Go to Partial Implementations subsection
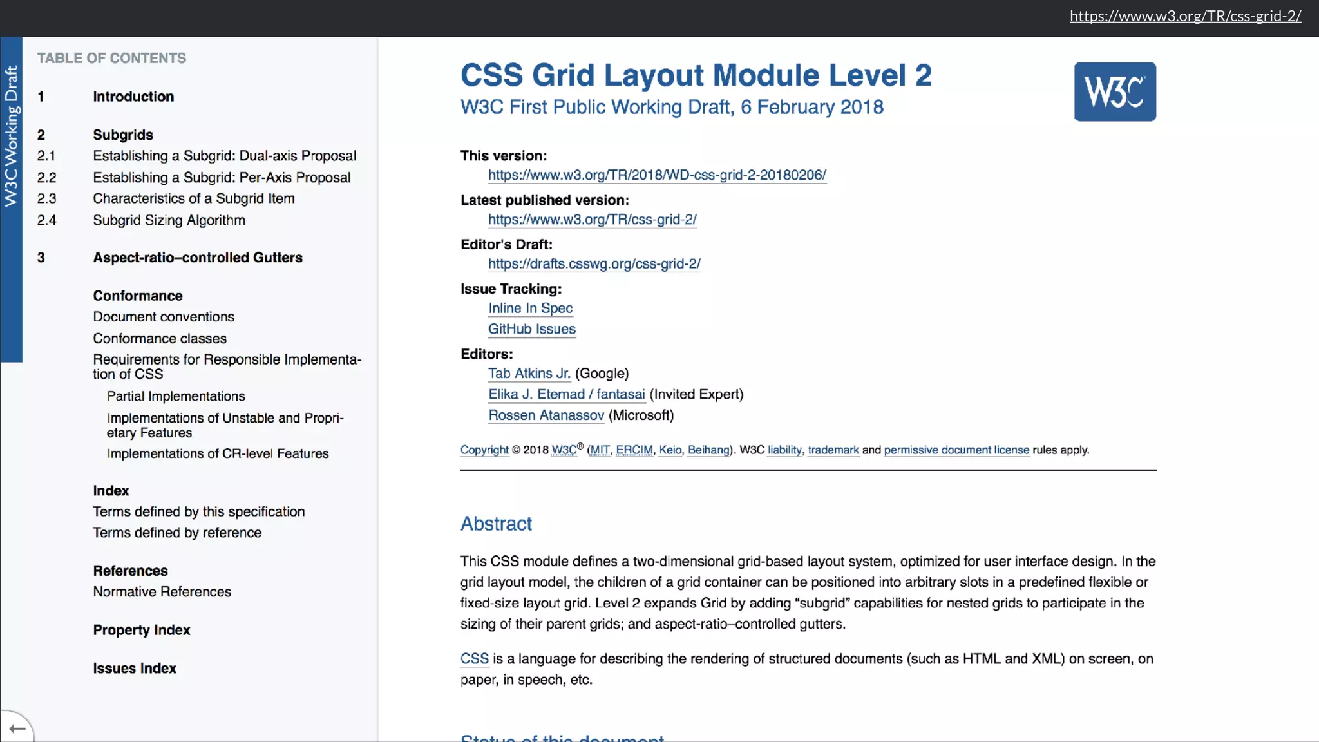This screenshot has height=742, width=1319. 176,396
